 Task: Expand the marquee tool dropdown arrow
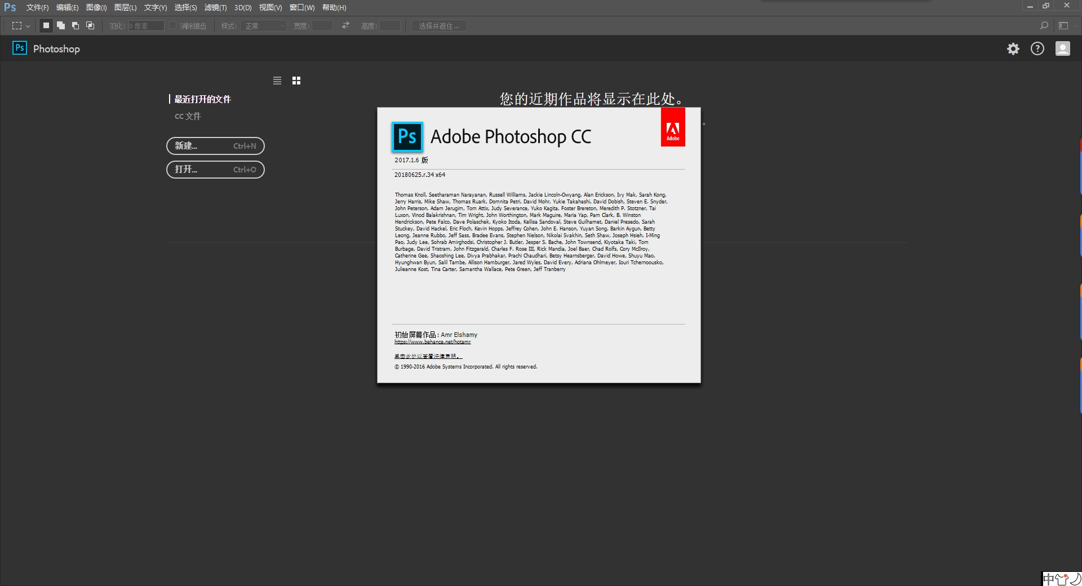[x=27, y=26]
